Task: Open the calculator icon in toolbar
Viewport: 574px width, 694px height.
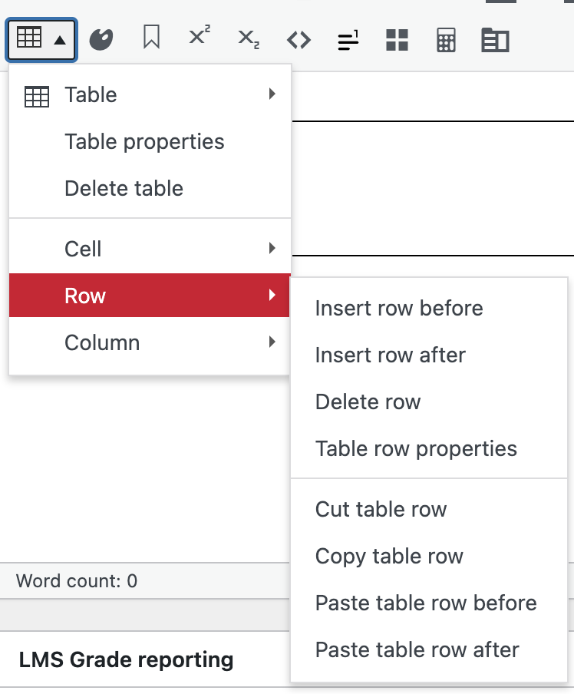Action: pos(446,40)
